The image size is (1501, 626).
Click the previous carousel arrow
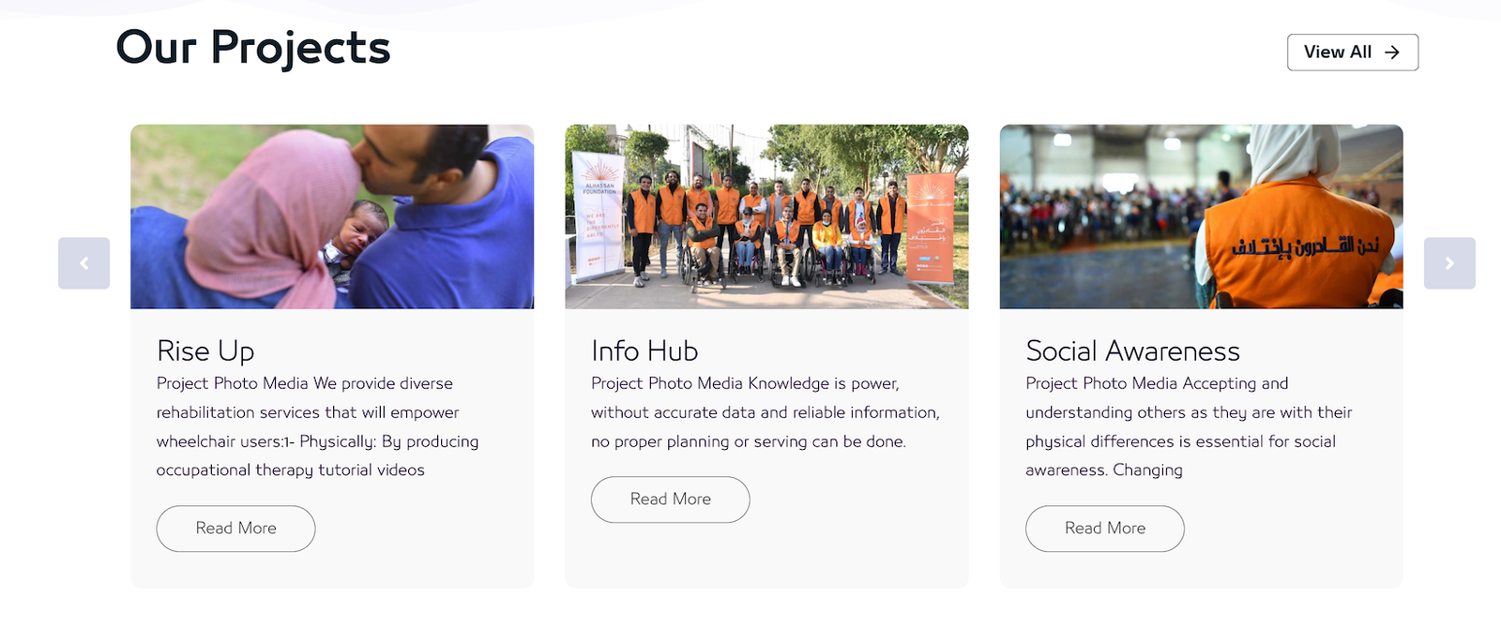point(83,263)
